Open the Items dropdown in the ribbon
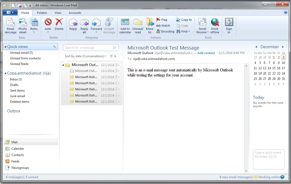This screenshot has width=291, height=184. (34, 26)
